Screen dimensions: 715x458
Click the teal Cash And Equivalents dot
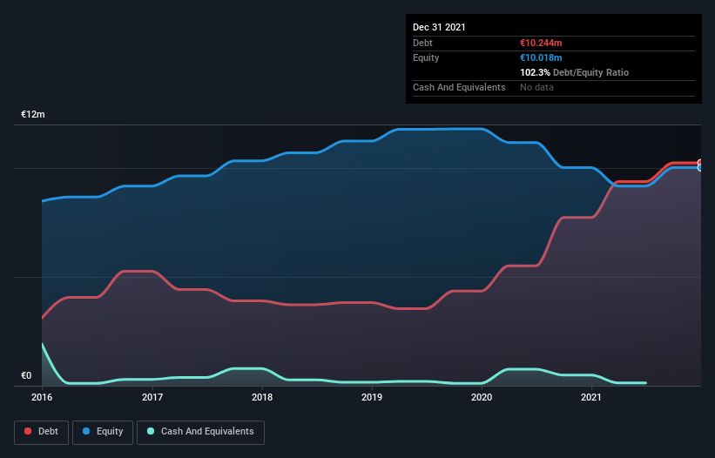151,431
